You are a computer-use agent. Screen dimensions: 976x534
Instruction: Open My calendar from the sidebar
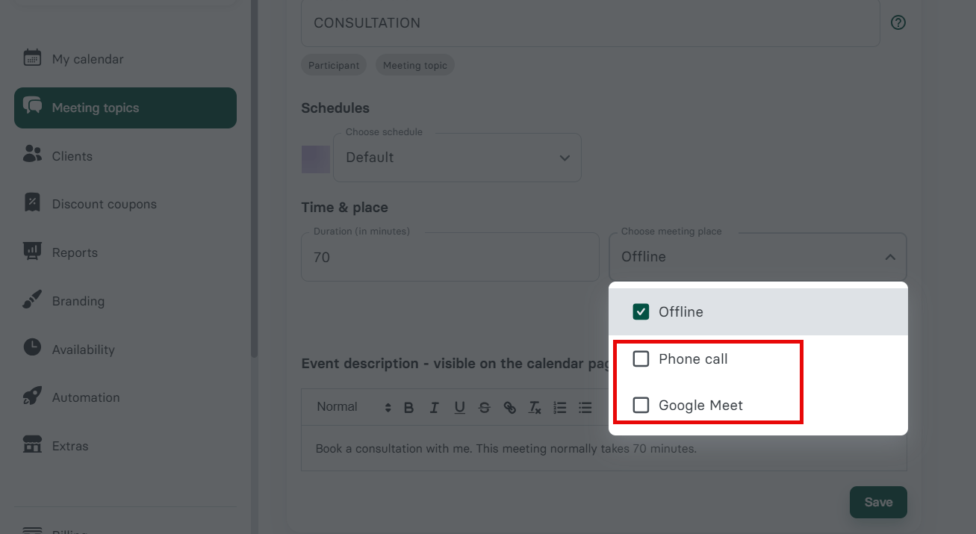point(87,59)
